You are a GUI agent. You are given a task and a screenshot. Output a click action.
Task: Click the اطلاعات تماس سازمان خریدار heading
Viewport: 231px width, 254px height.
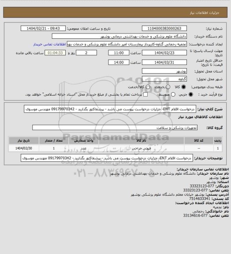coord(203,169)
